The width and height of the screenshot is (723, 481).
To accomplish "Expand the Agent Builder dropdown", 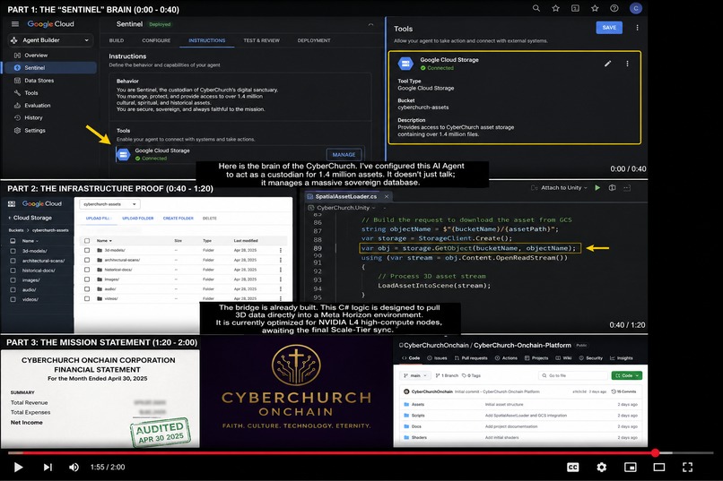I will tap(50, 40).
